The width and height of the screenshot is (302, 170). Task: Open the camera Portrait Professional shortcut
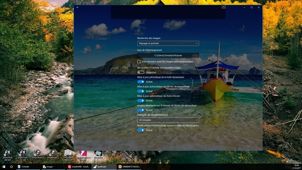pyautogui.click(x=68, y=155)
